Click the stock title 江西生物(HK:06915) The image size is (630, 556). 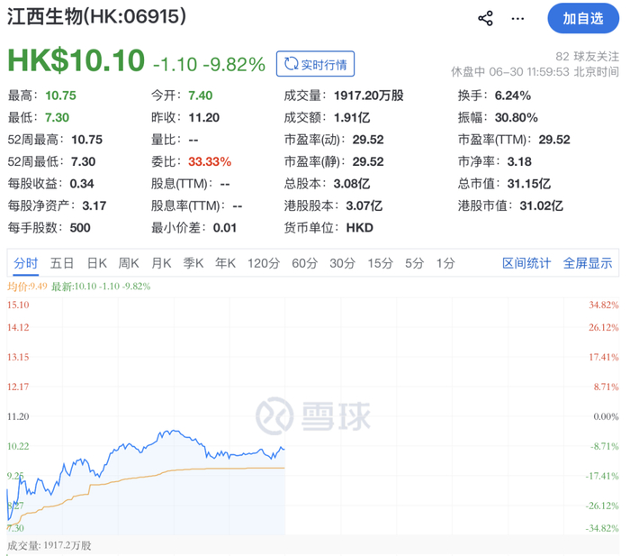[x=96, y=17]
